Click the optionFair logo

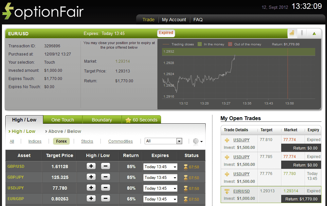(x=43, y=10)
